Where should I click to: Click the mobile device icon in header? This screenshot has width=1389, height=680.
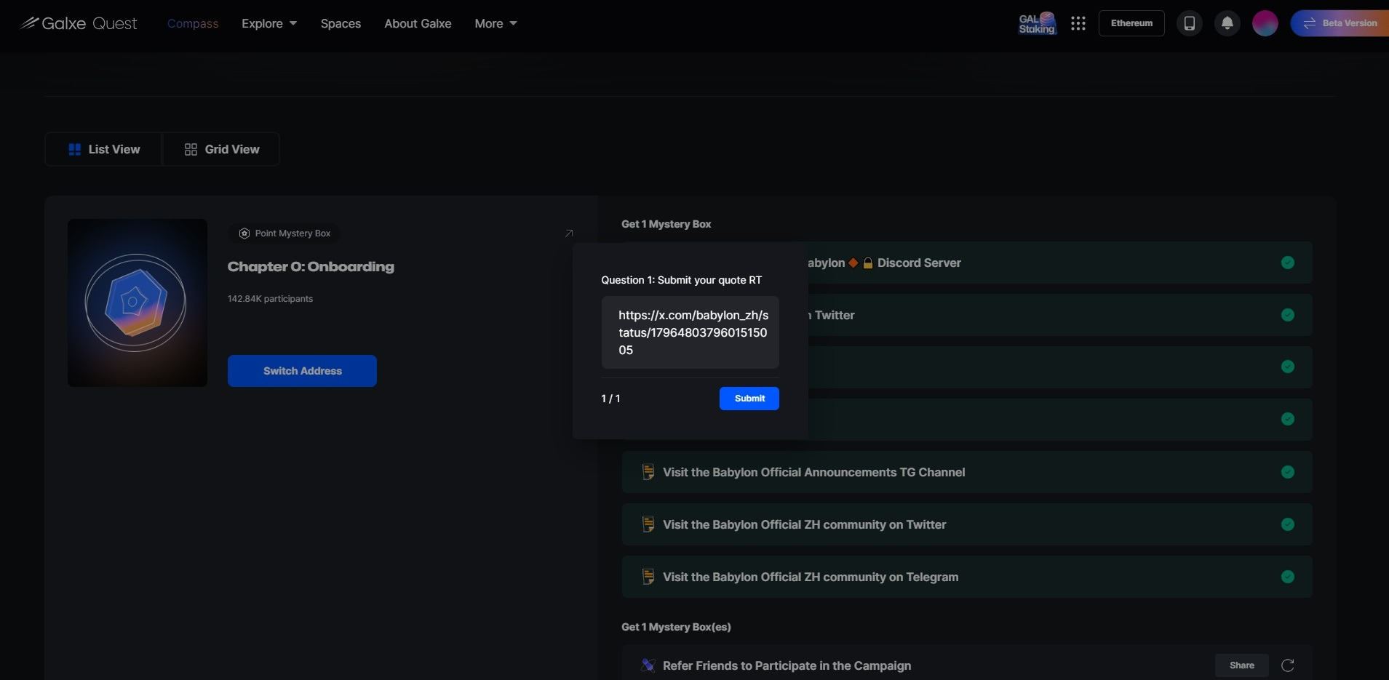[1190, 23]
